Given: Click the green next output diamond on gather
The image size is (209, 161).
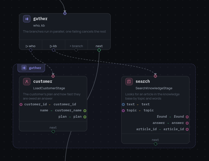Looking at the screenshot, I should point(99,50).
